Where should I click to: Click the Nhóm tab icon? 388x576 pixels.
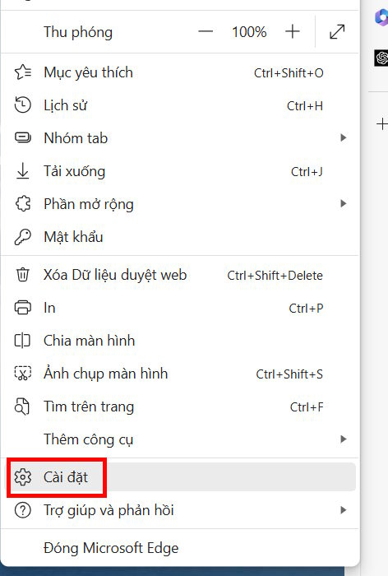(x=23, y=138)
